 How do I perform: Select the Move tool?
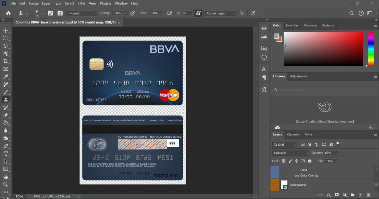[5, 31]
